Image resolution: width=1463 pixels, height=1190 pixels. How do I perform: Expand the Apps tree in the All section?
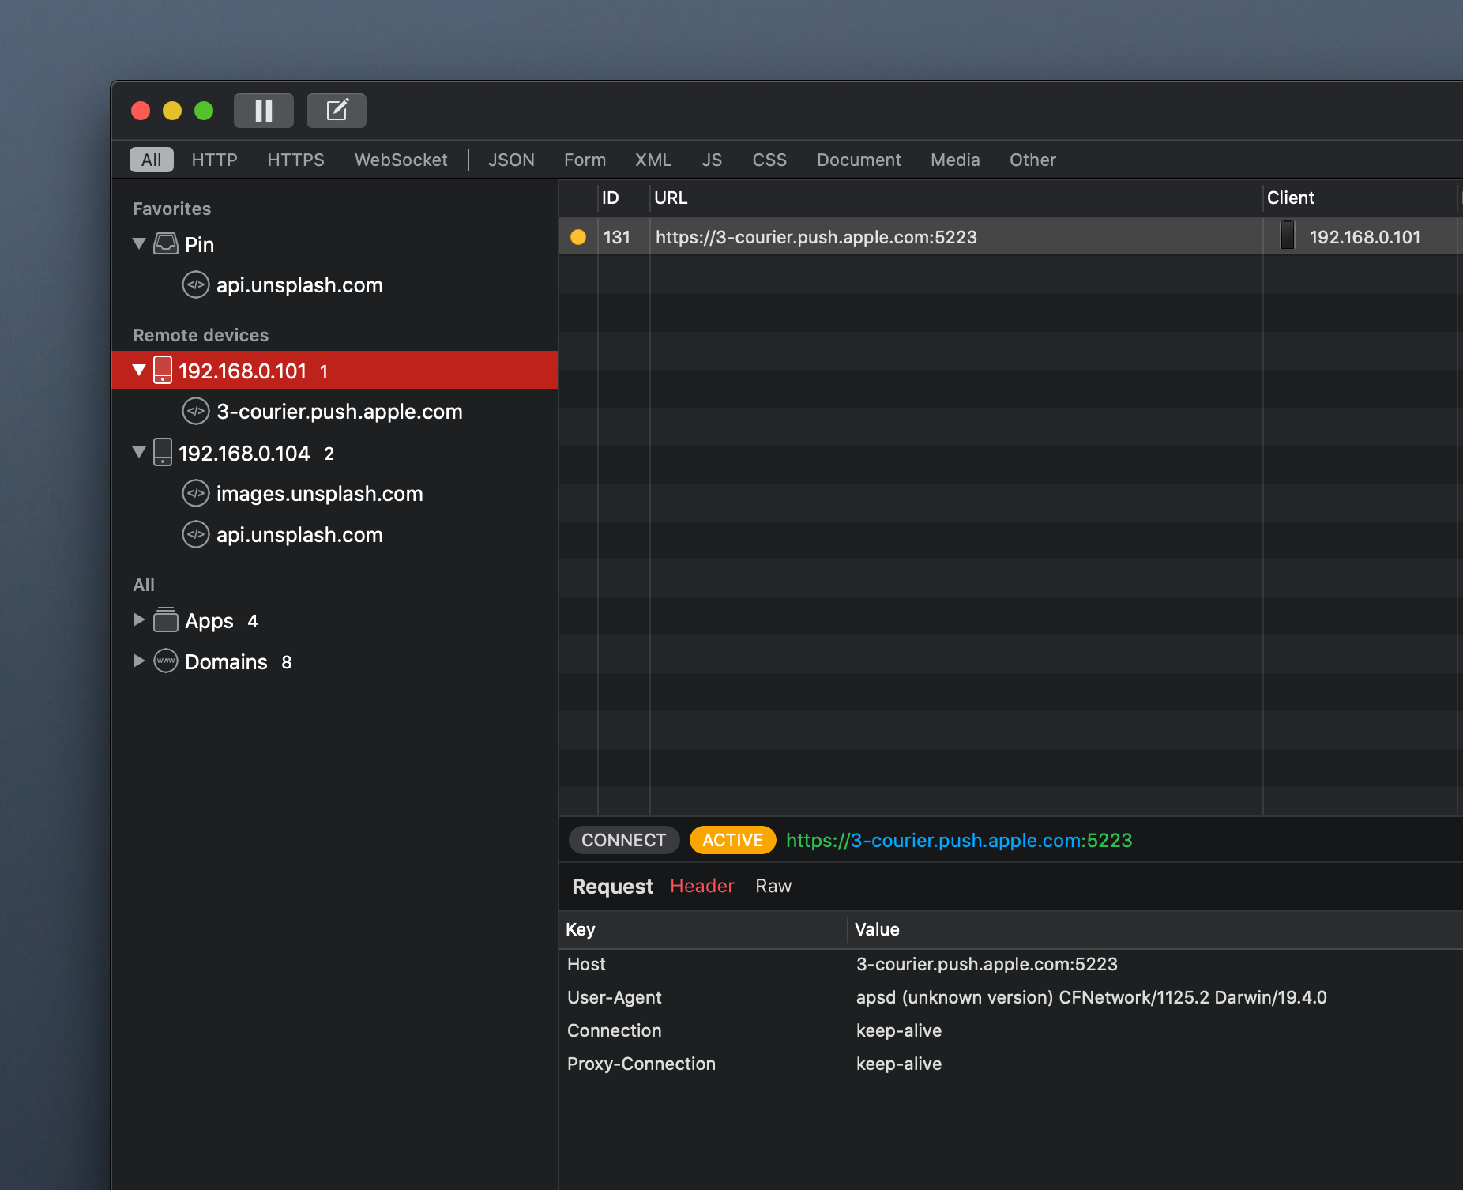139,620
